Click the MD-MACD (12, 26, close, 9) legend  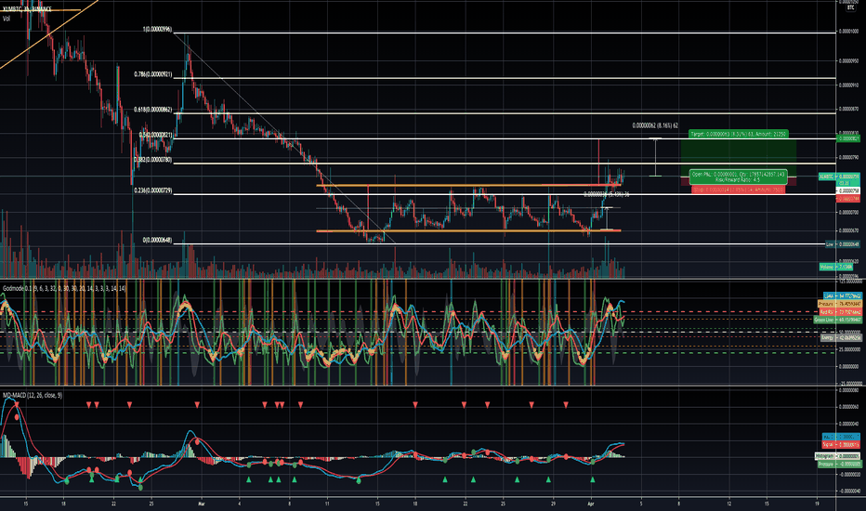coord(32,395)
